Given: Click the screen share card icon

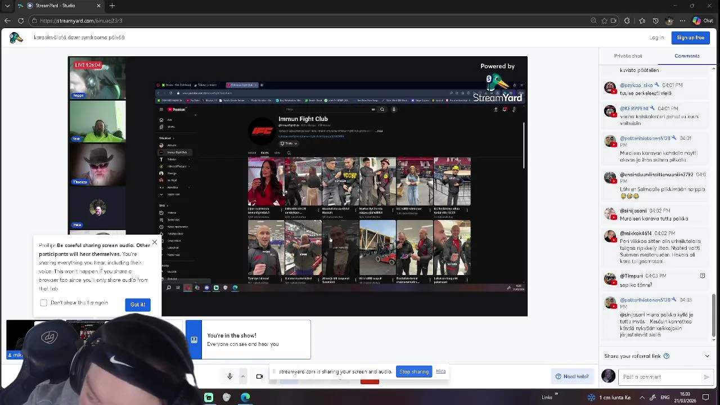Looking at the screenshot, I should click(194, 340).
